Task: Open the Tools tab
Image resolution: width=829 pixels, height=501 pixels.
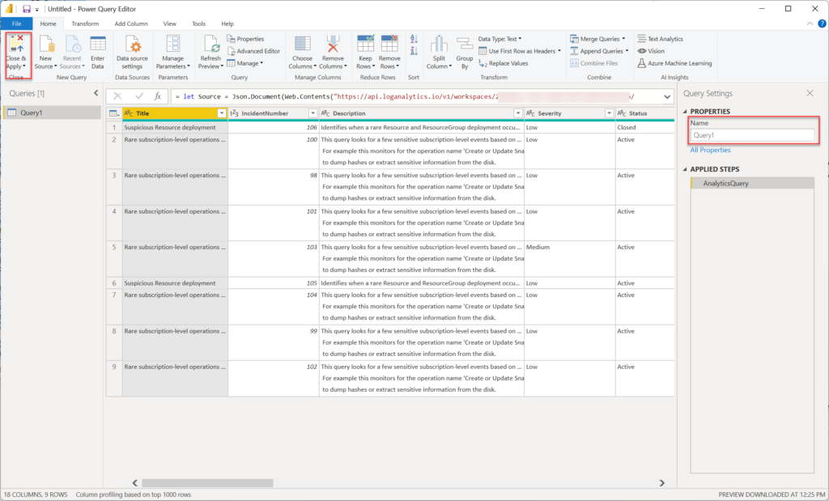Action: (x=199, y=23)
